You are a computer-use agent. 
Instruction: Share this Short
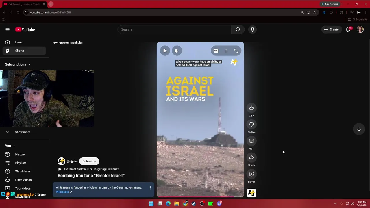(251, 157)
